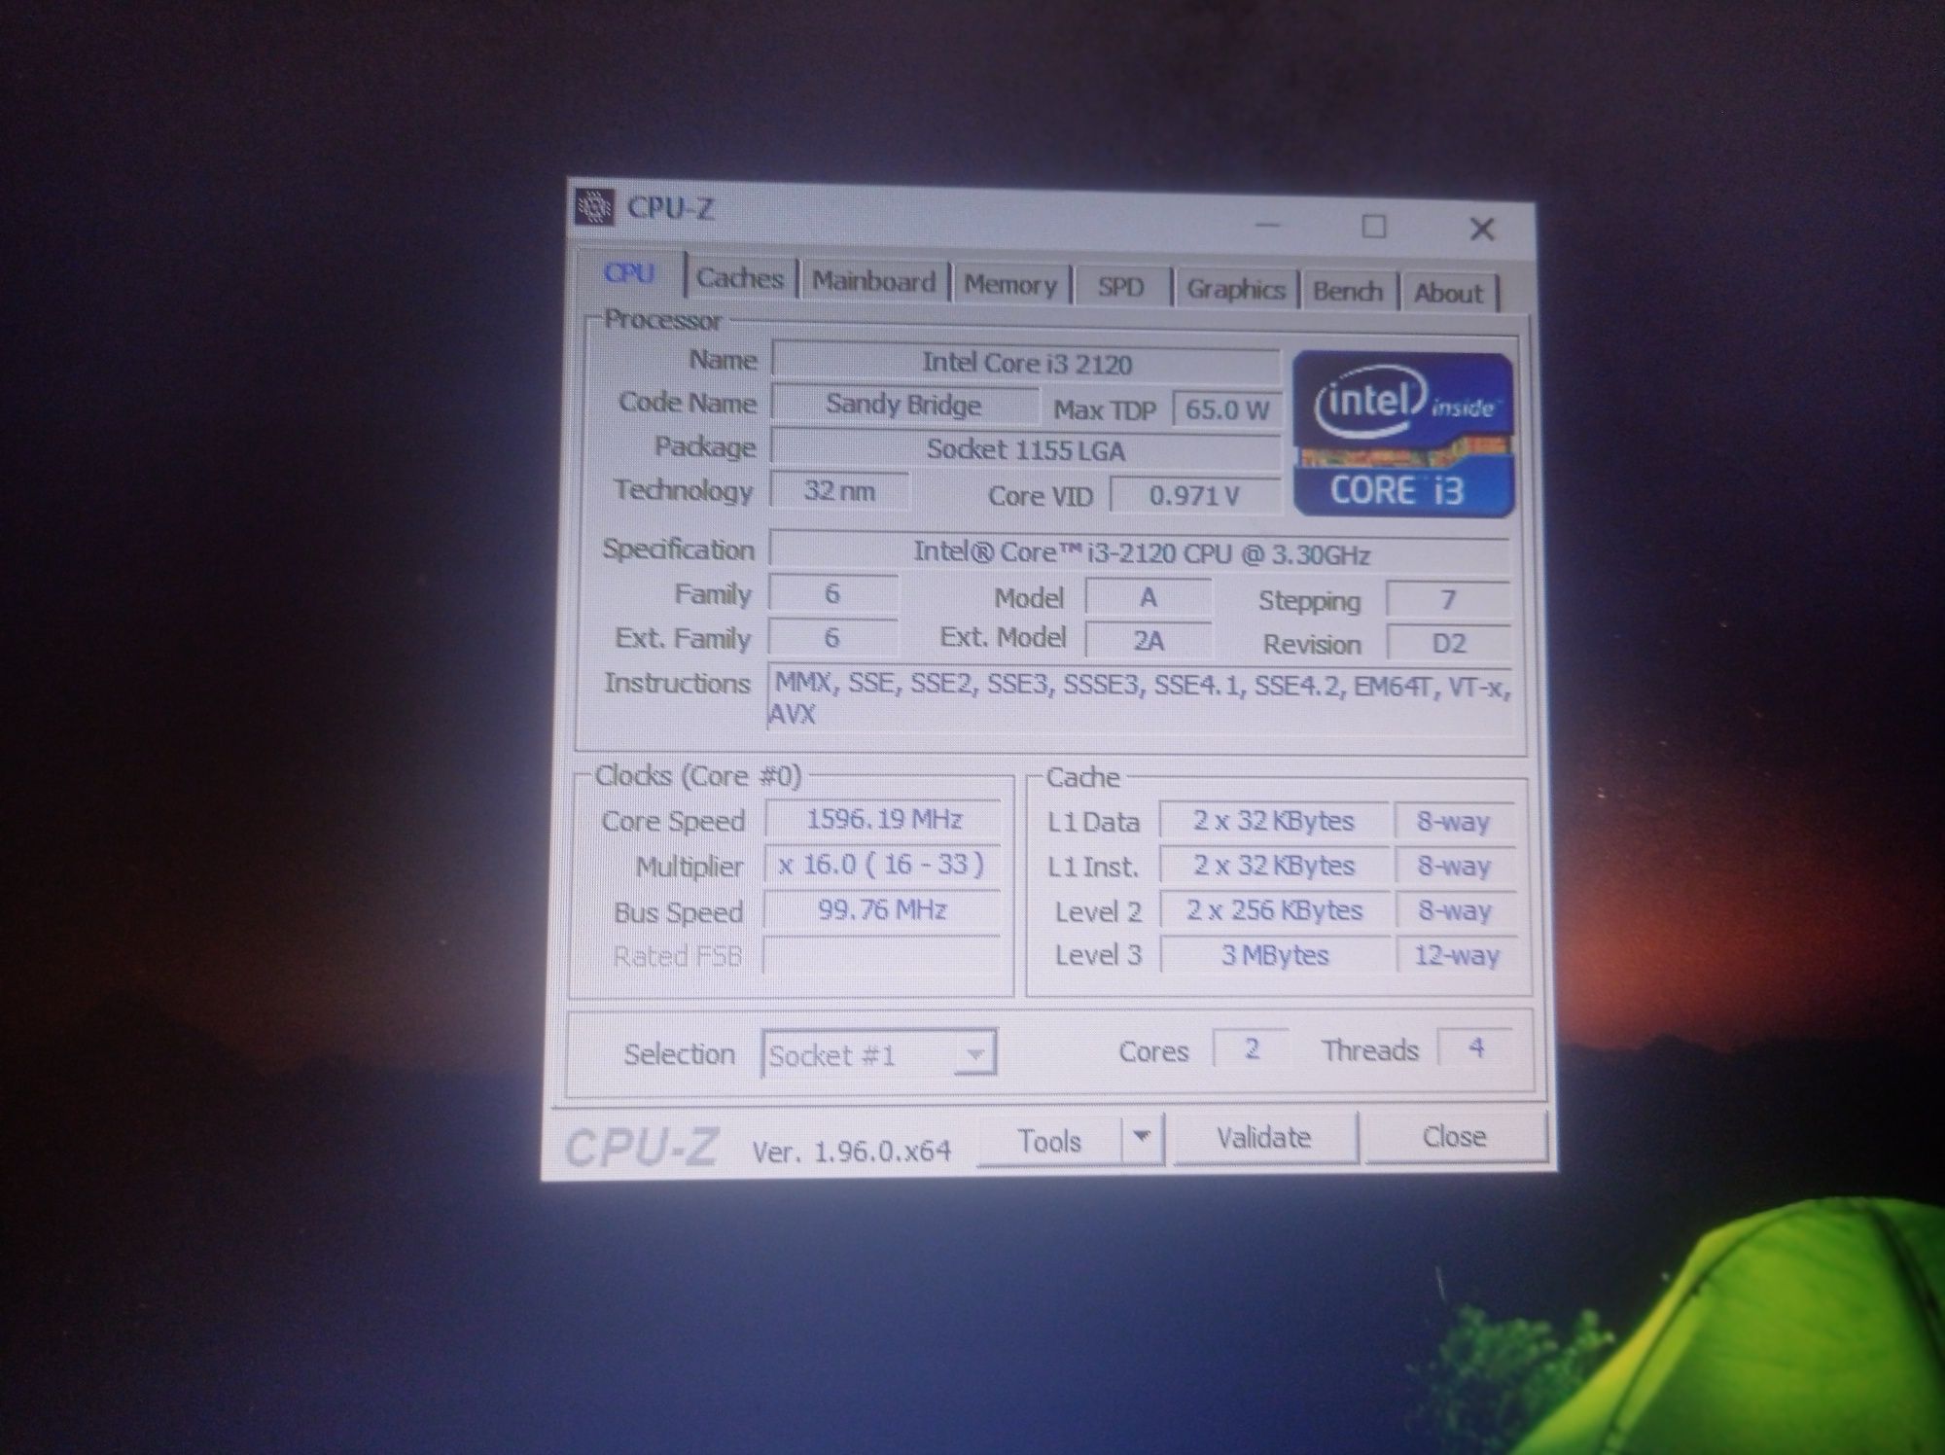This screenshot has width=1945, height=1455.
Task: Open the Mainboard tab
Action: [x=873, y=281]
